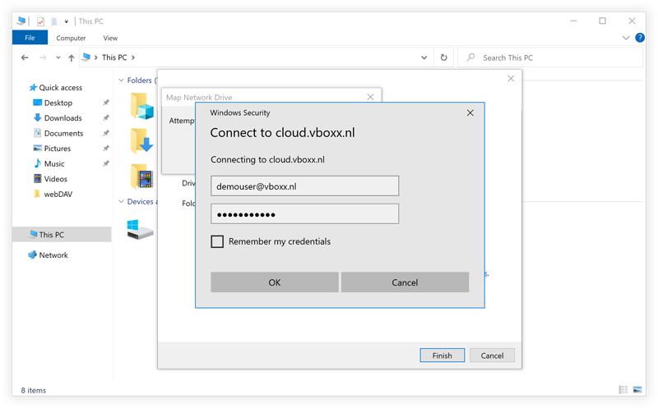Close the Map Network Drive progress popup
The image size is (658, 408).
[x=370, y=97]
